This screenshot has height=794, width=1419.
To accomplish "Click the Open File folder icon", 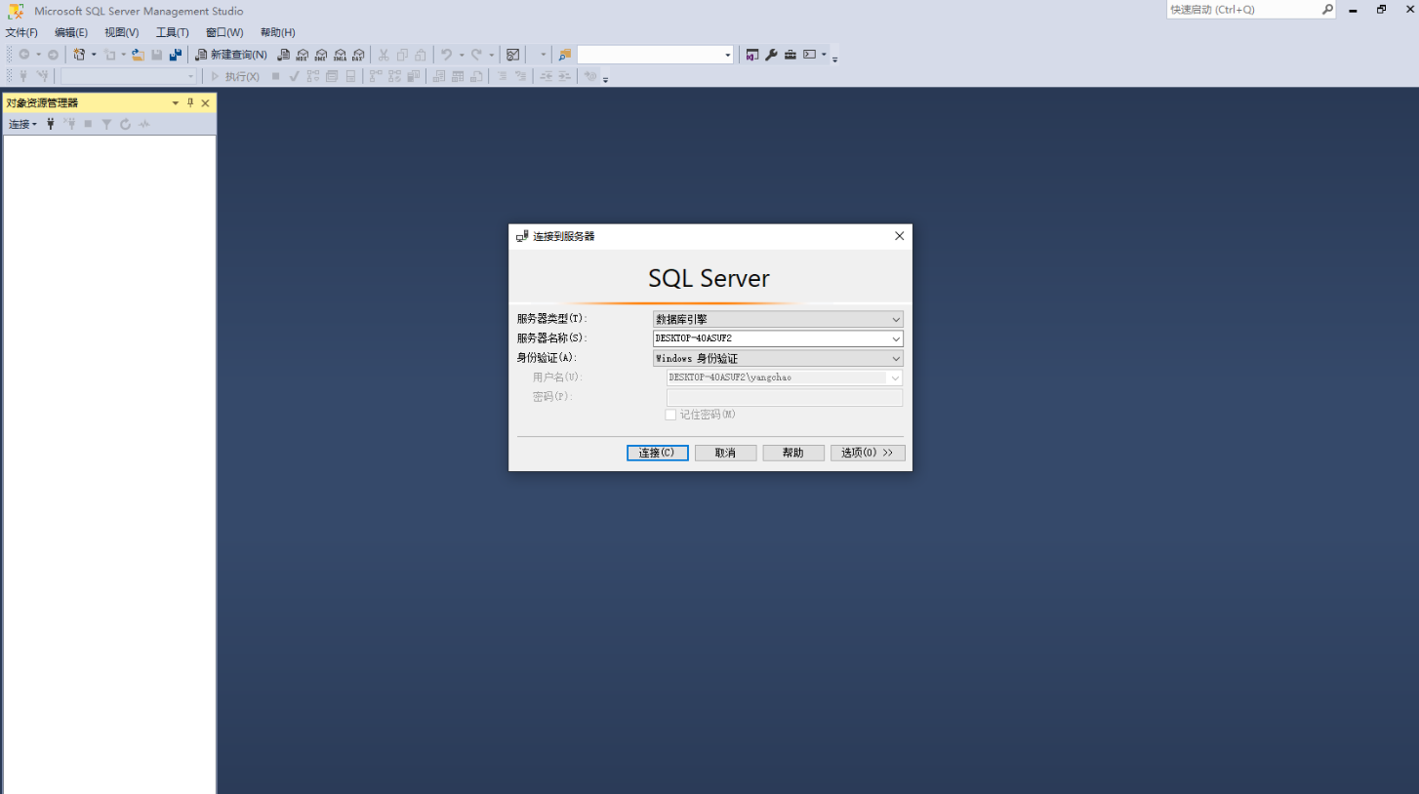I will (139, 55).
